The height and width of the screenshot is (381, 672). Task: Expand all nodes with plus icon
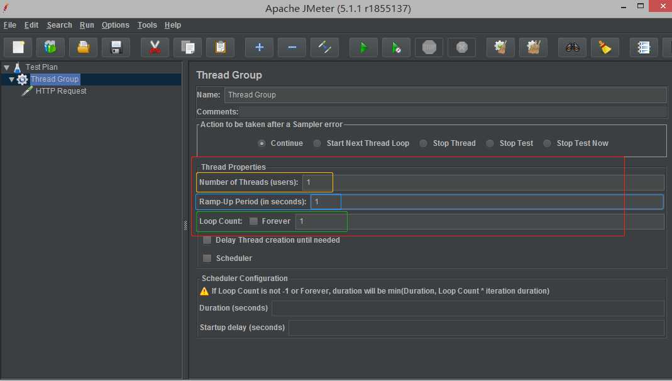pyautogui.click(x=259, y=47)
